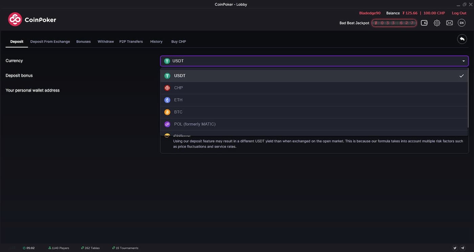Click the disclaimer text about USDT yield
Image resolution: width=474 pixels, height=252 pixels.
click(318, 144)
